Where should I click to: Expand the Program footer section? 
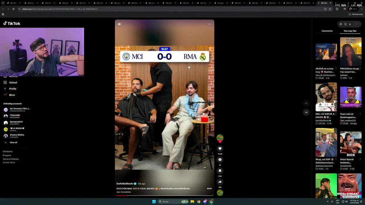click(x=7, y=155)
